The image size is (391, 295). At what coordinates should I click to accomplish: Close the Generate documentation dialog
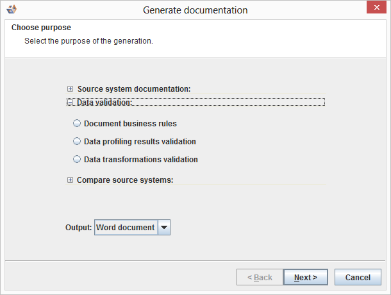tap(374, 9)
